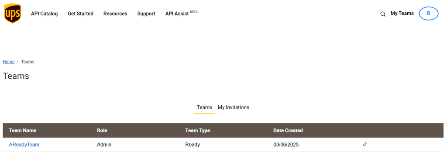
Task: Open the search magnifier icon
Action: (383, 14)
